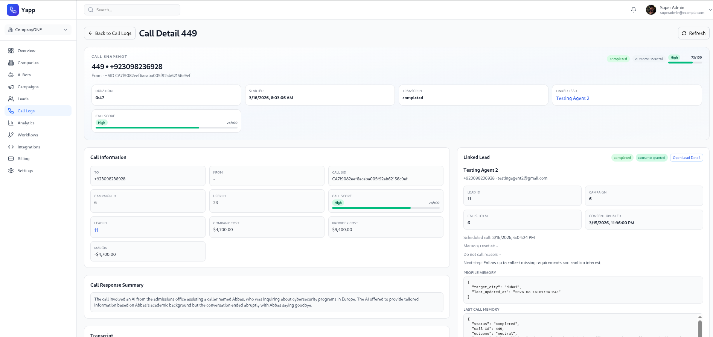Click the Companies building icon in sidebar
This screenshot has width=713, height=337.
(11, 63)
